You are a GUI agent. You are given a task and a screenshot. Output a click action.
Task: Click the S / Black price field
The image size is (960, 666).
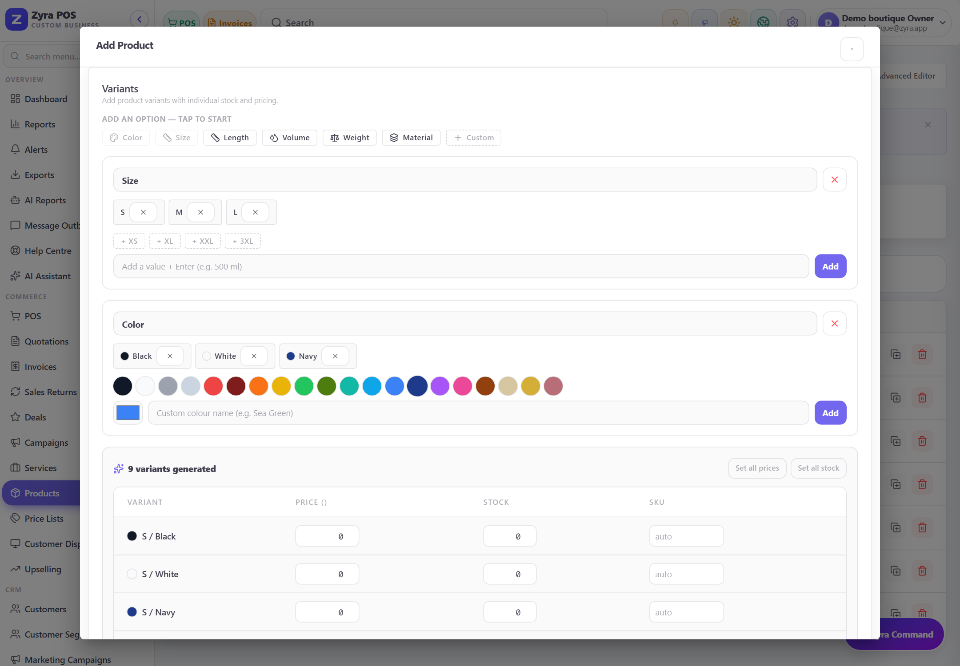pos(327,536)
